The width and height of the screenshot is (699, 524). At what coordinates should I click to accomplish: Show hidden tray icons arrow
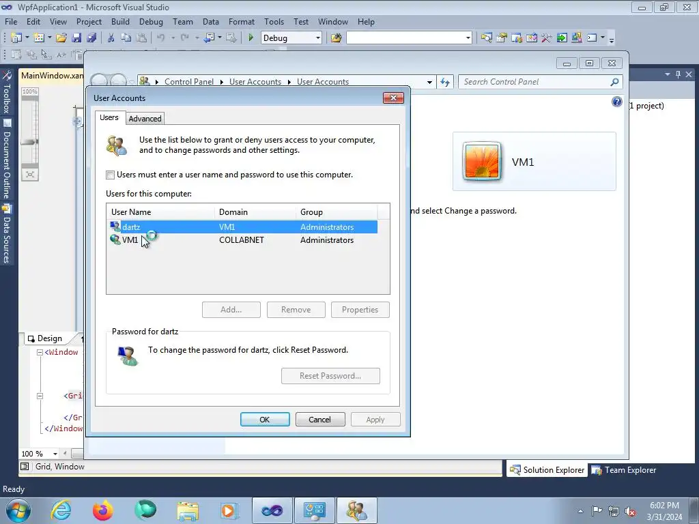click(580, 511)
